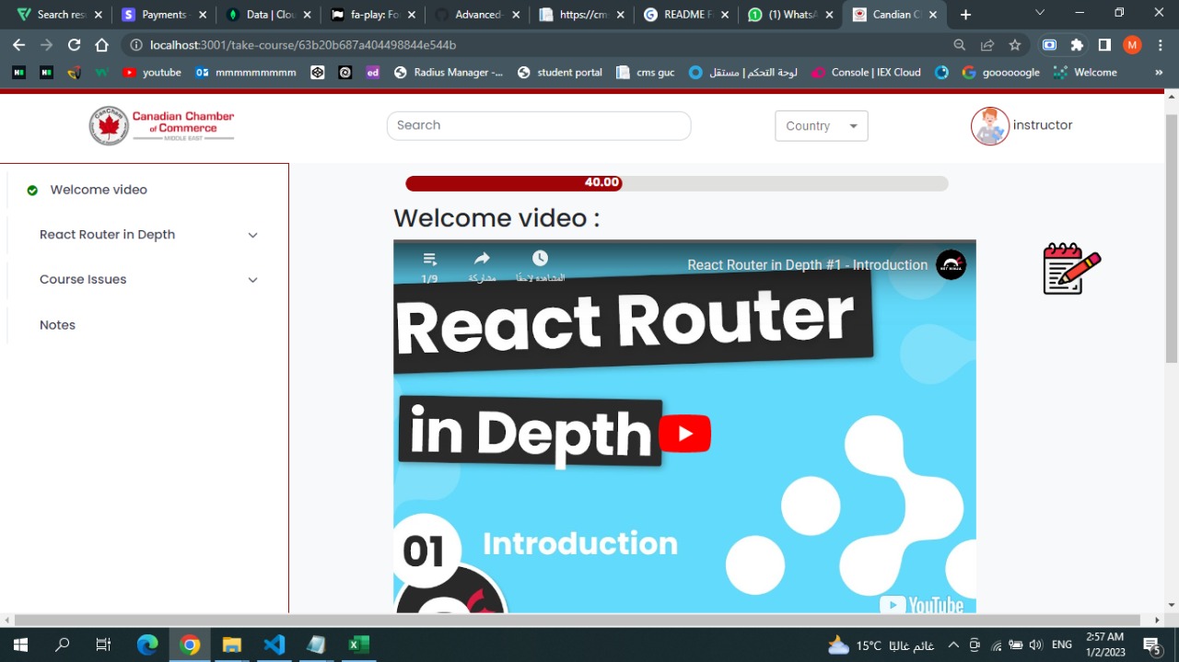Image resolution: width=1179 pixels, height=662 pixels.
Task: Click the 40.00 course progress bar
Action: tap(677, 183)
